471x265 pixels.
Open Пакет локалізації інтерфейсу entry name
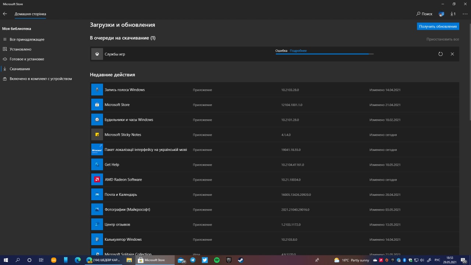pyautogui.click(x=146, y=150)
